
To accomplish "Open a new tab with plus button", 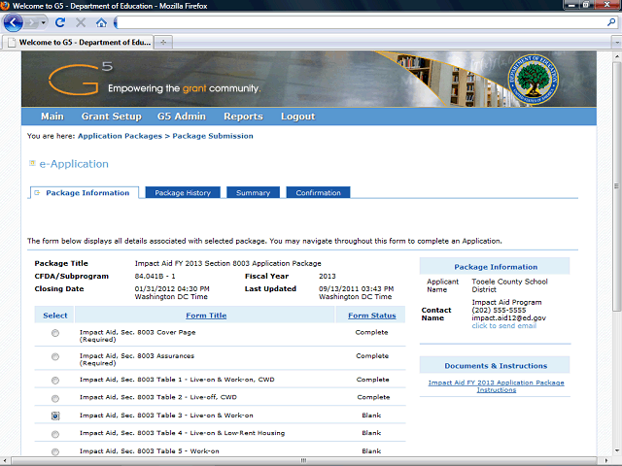I will pyautogui.click(x=163, y=42).
